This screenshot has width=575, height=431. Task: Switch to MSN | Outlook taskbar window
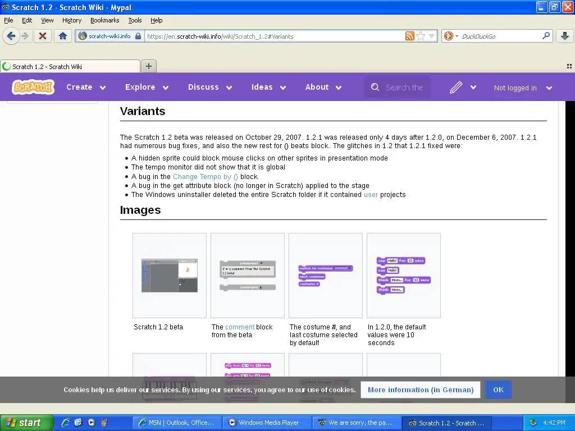(177, 423)
